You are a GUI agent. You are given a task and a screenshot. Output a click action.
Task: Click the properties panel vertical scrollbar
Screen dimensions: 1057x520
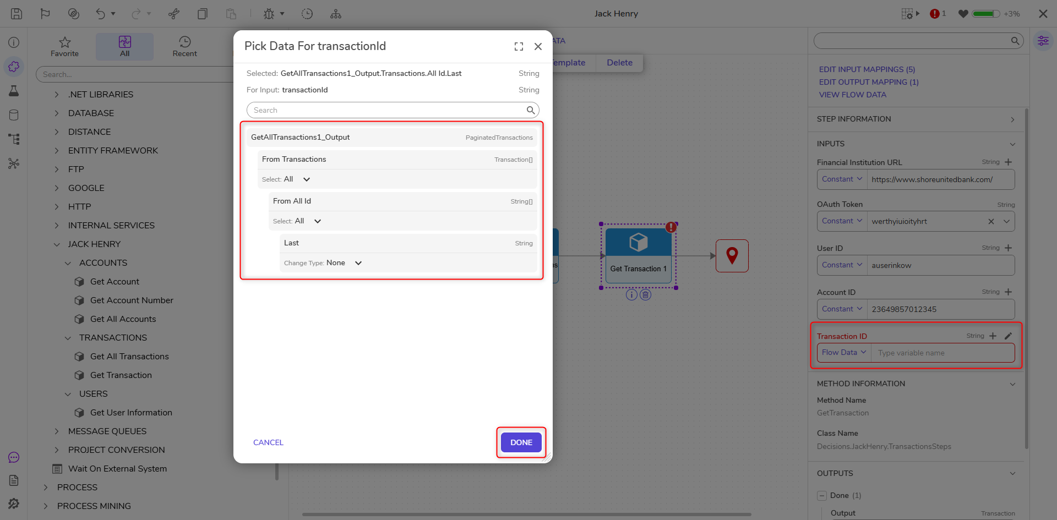1026,278
